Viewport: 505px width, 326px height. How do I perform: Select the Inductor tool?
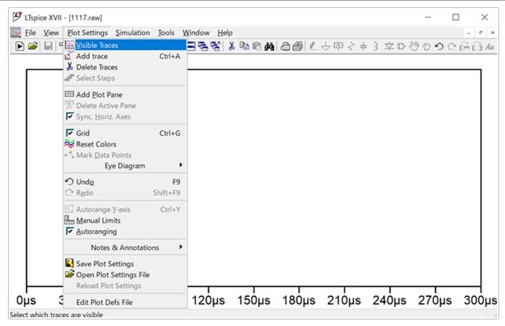(376, 46)
